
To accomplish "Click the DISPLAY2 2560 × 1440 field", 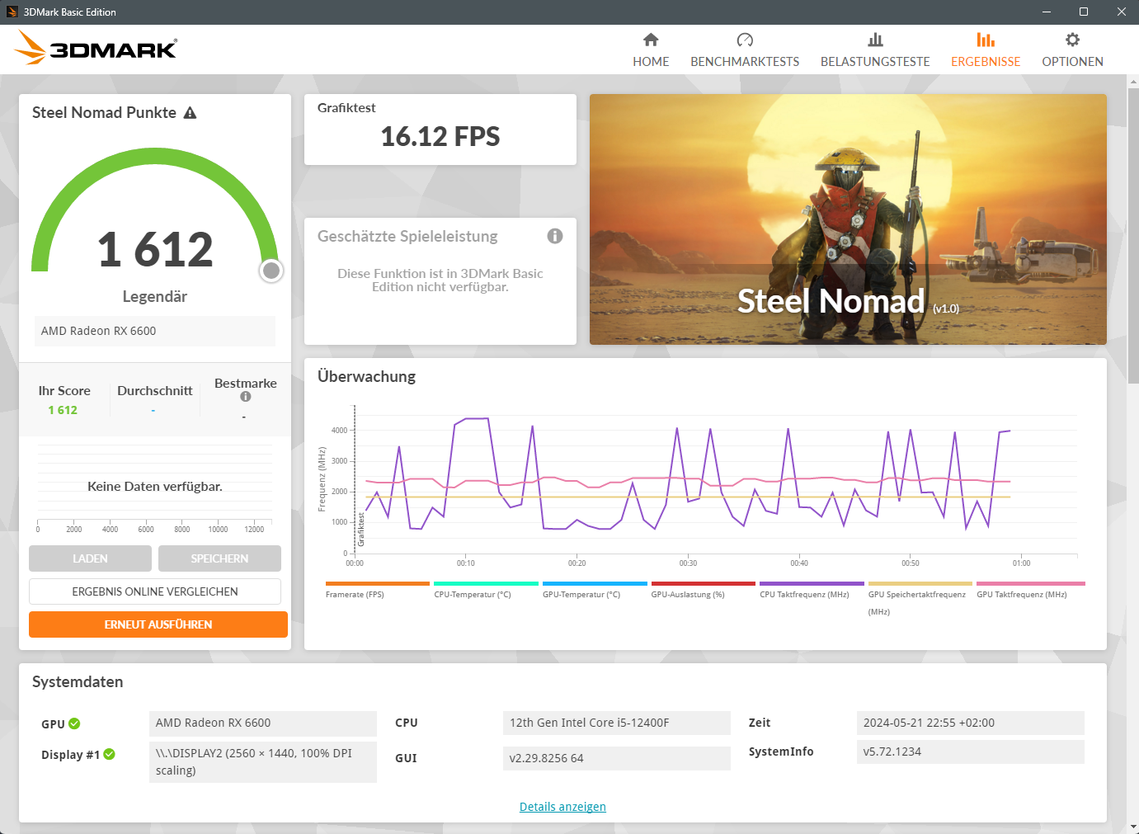I will pos(263,762).
